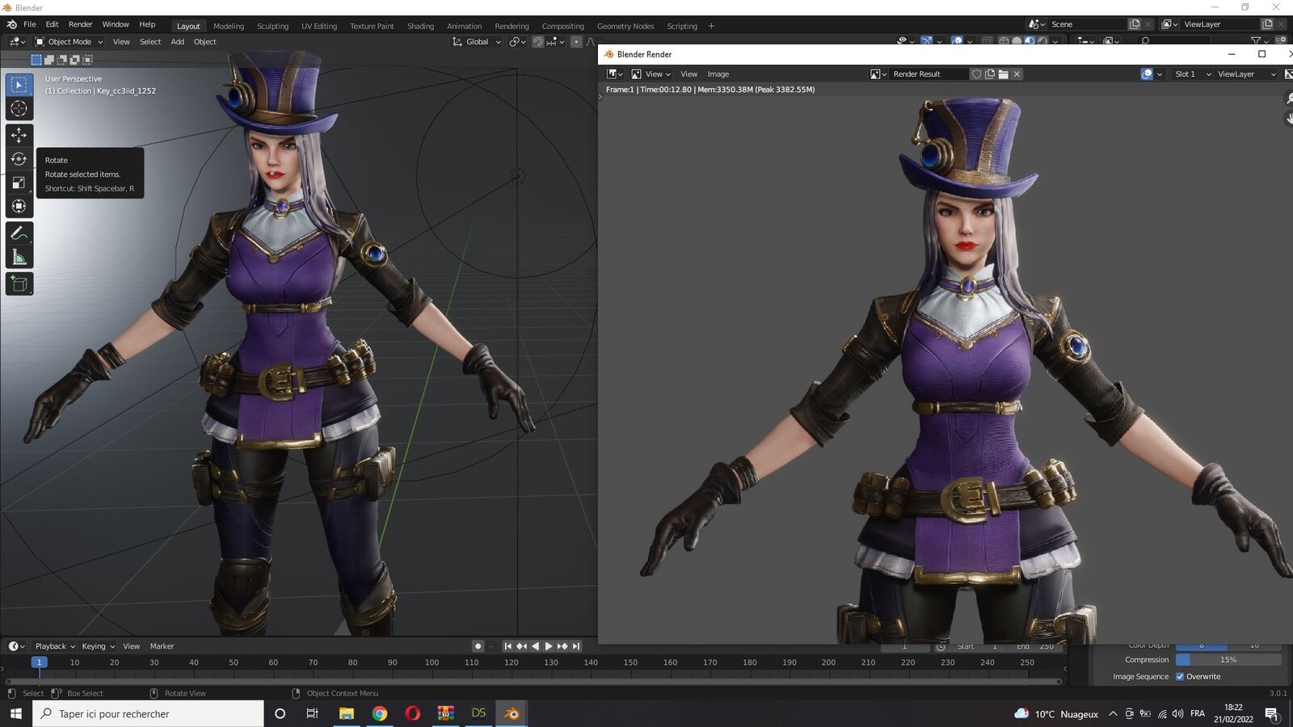
Task: Play the animation in the timeline
Action: tap(549, 646)
